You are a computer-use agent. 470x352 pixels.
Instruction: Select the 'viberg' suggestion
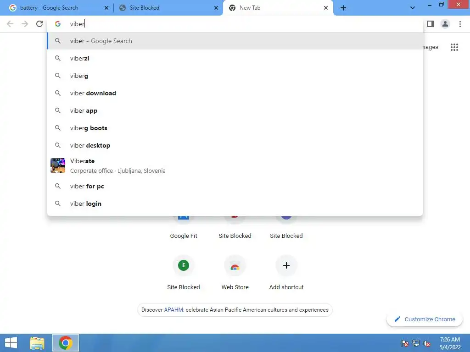click(235, 76)
